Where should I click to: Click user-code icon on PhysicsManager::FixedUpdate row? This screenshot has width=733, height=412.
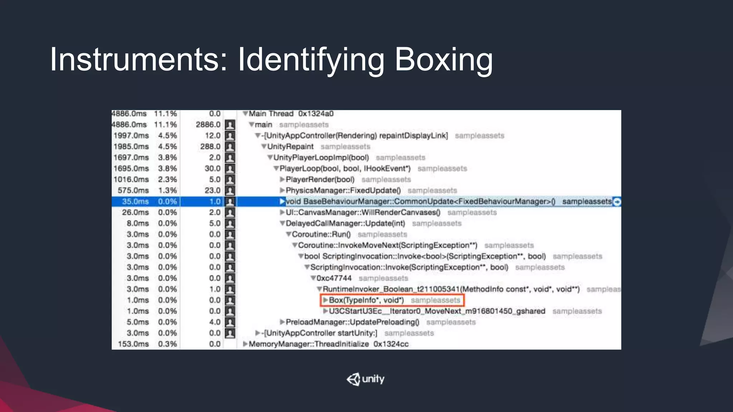[x=230, y=191]
